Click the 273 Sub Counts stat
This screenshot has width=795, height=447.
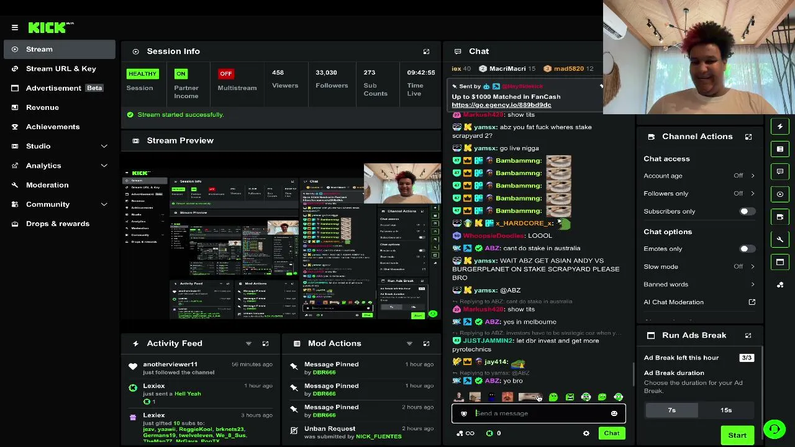click(x=375, y=83)
